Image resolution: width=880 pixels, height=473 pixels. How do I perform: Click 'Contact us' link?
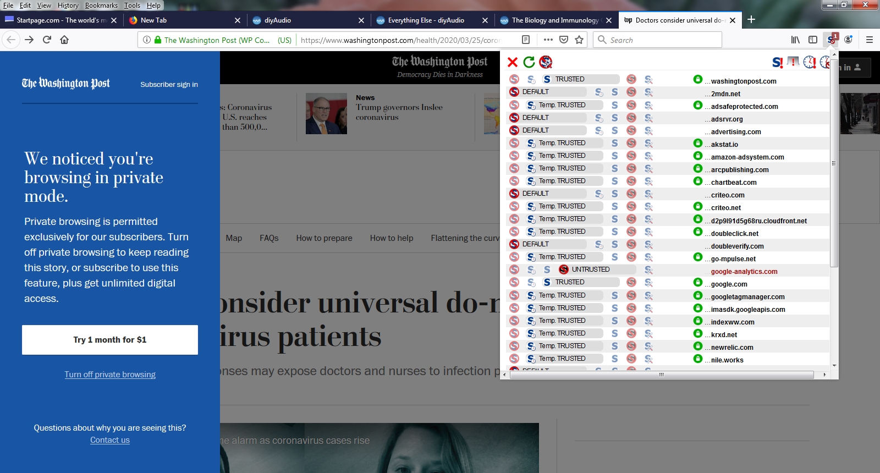pos(110,440)
